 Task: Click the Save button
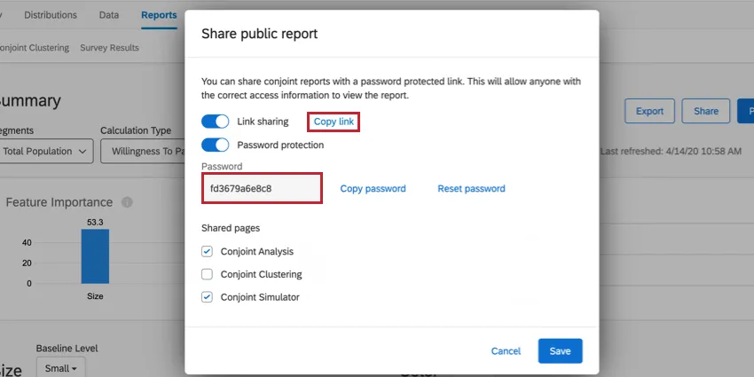560,351
